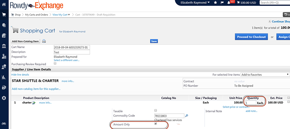The height and width of the screenshot is (129, 290).
Task: Click the Search (Alt+Q) box
Action: [275, 3]
